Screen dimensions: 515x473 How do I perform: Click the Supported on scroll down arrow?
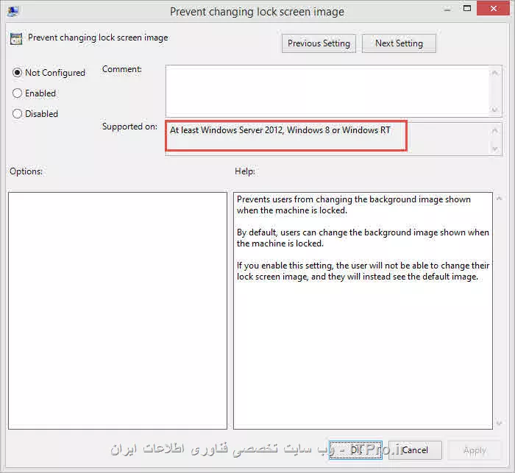pos(495,149)
